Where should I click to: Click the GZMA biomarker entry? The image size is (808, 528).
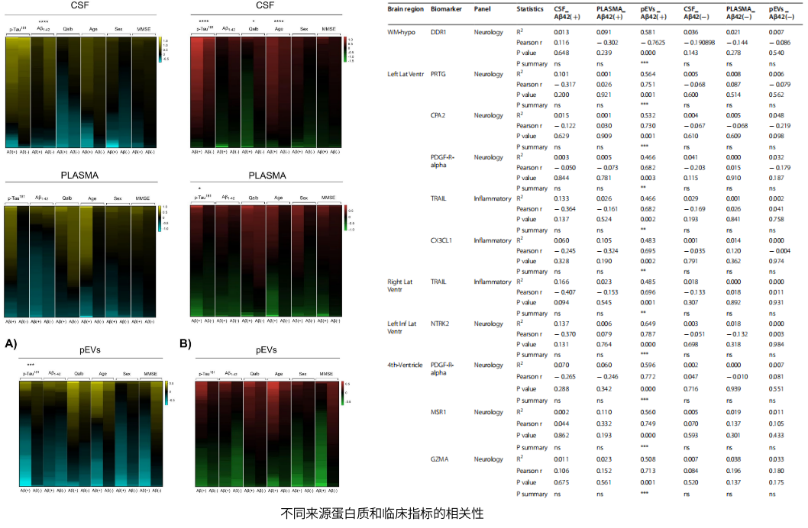439,459
